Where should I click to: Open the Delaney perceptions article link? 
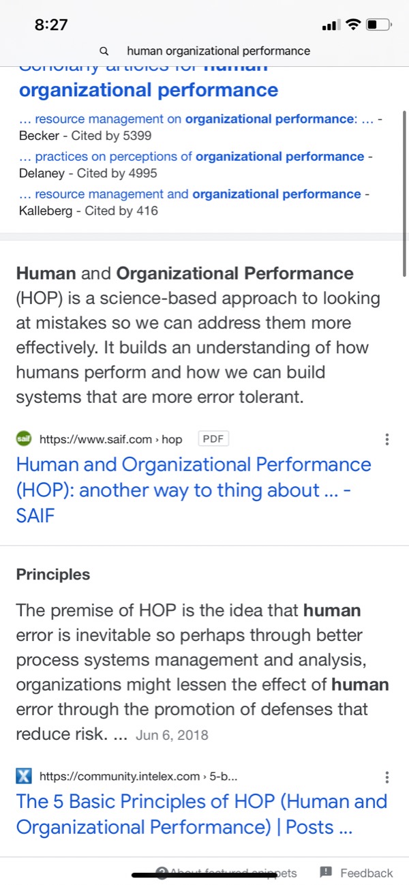pos(203,157)
